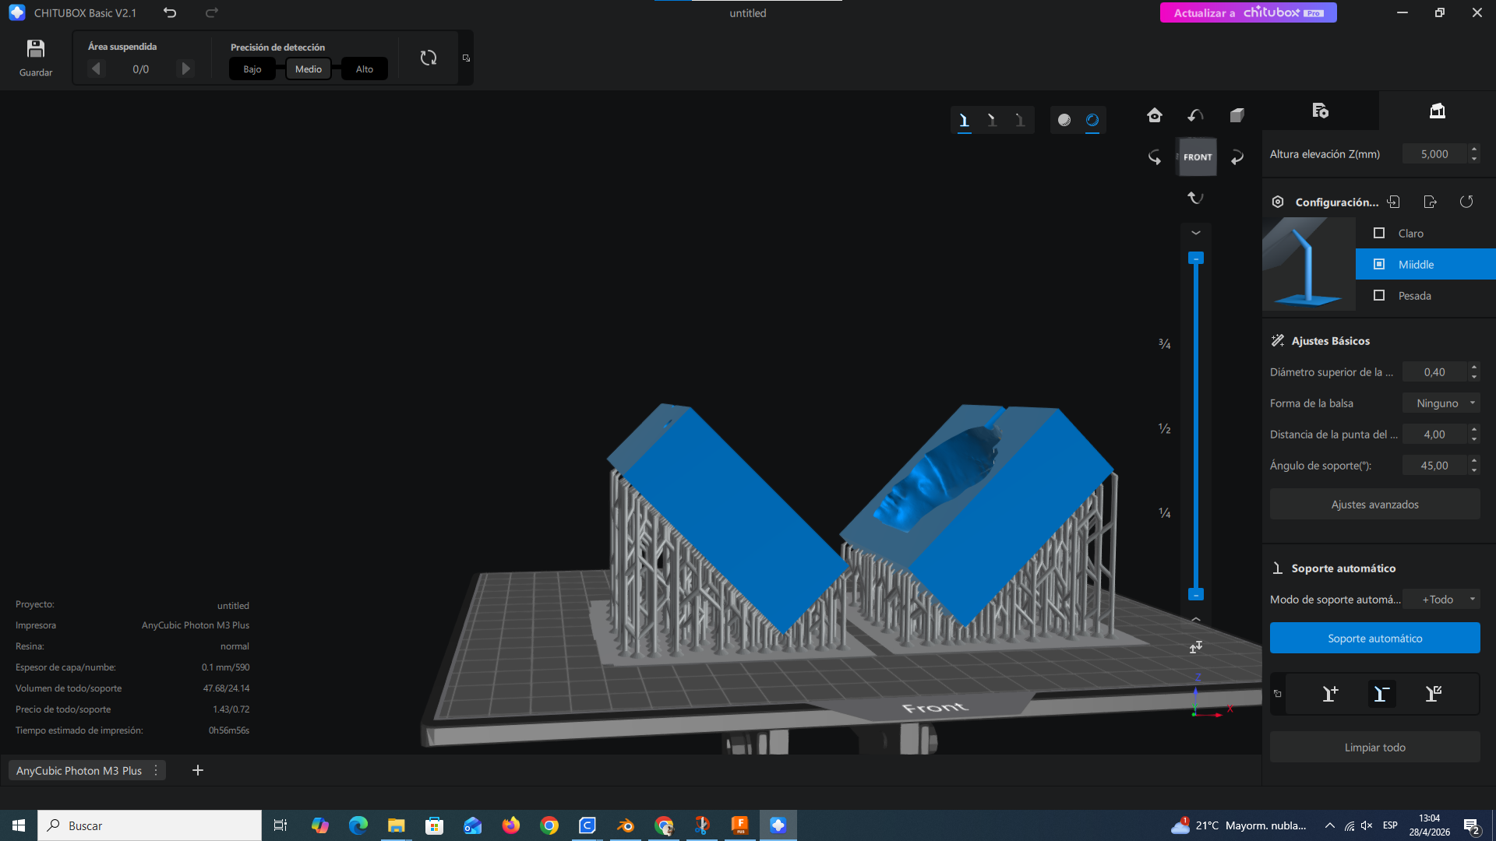Open Windows Start menu

19,825
